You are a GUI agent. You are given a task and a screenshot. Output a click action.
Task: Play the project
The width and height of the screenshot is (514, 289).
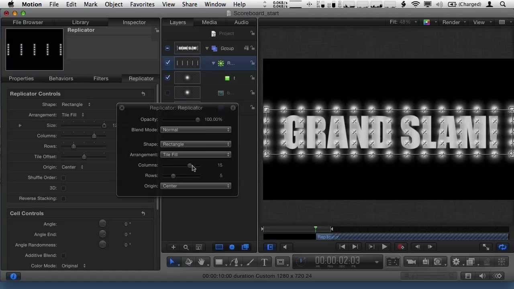(384, 247)
